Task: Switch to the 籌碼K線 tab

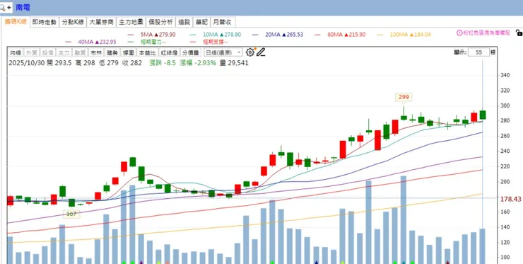Action: point(16,22)
